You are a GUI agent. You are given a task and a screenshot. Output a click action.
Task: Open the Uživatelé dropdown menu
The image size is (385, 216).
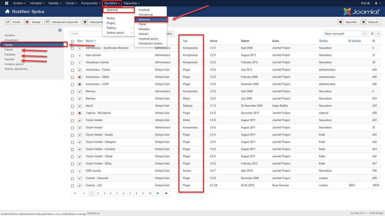coord(37,3)
